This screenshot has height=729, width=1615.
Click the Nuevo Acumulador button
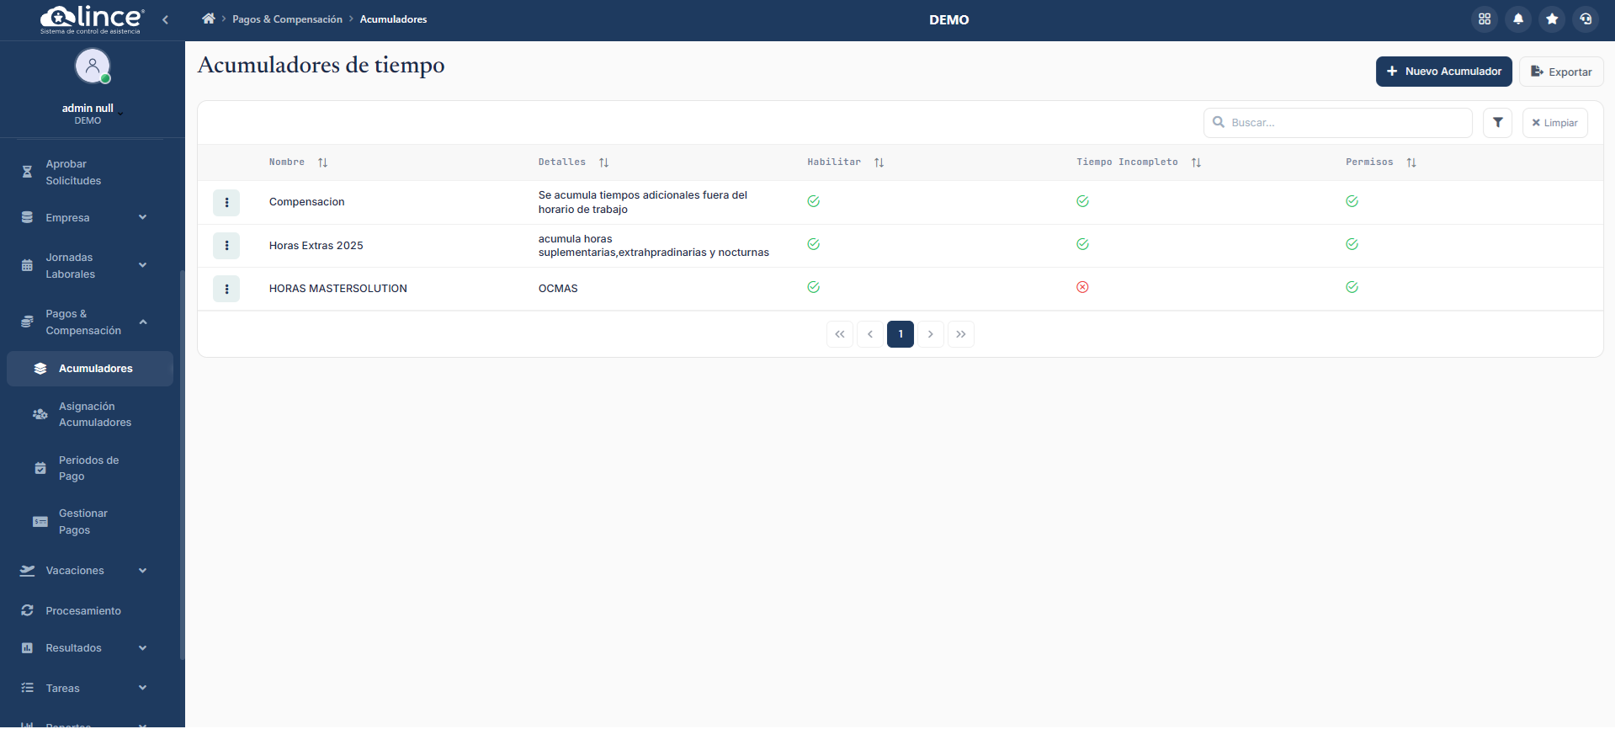click(x=1443, y=72)
